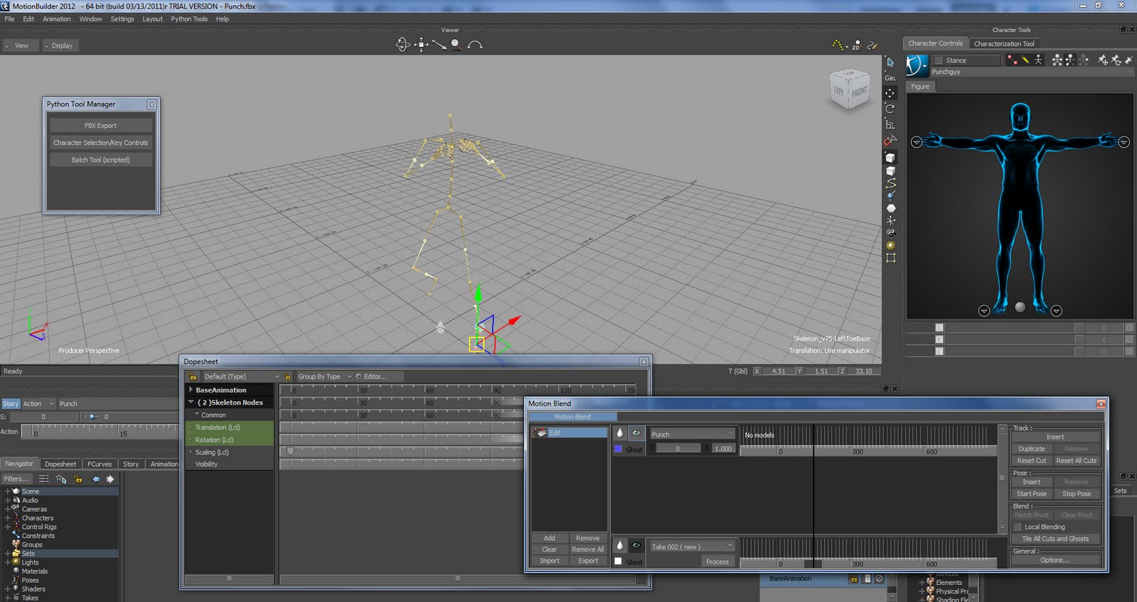Toggle the Take 002 track droplet icon
The image size is (1137, 602).
point(620,545)
